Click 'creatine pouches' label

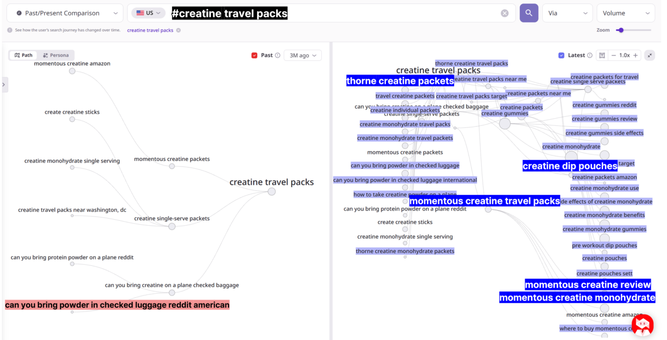(x=604, y=258)
